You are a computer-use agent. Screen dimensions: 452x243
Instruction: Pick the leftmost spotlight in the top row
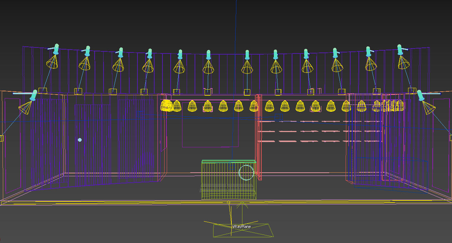point(56,49)
